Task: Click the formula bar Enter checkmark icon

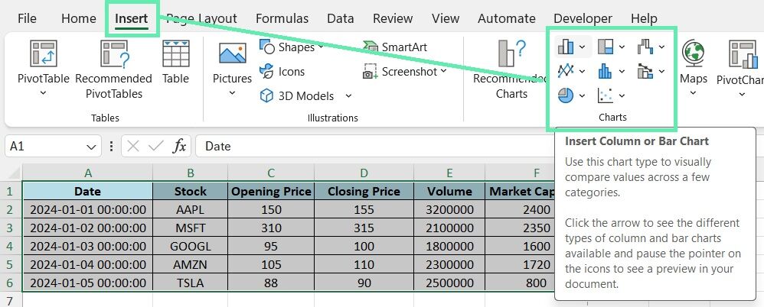Action: pos(156,146)
